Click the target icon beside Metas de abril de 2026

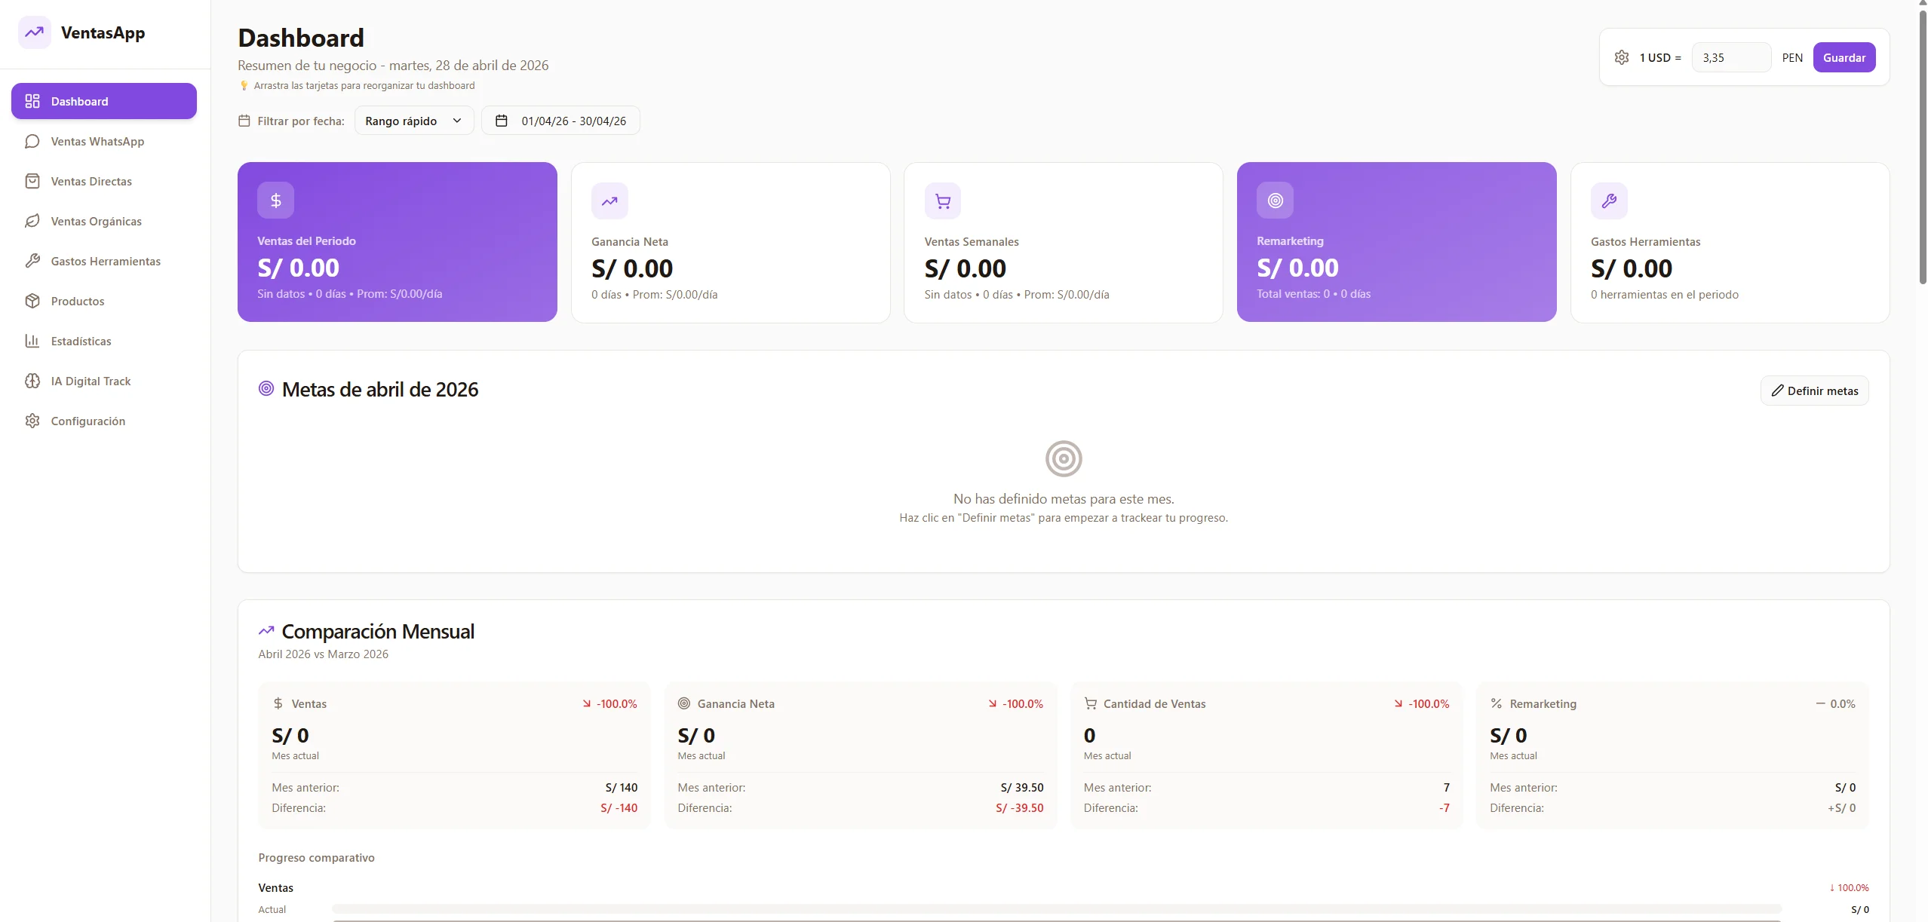click(266, 389)
